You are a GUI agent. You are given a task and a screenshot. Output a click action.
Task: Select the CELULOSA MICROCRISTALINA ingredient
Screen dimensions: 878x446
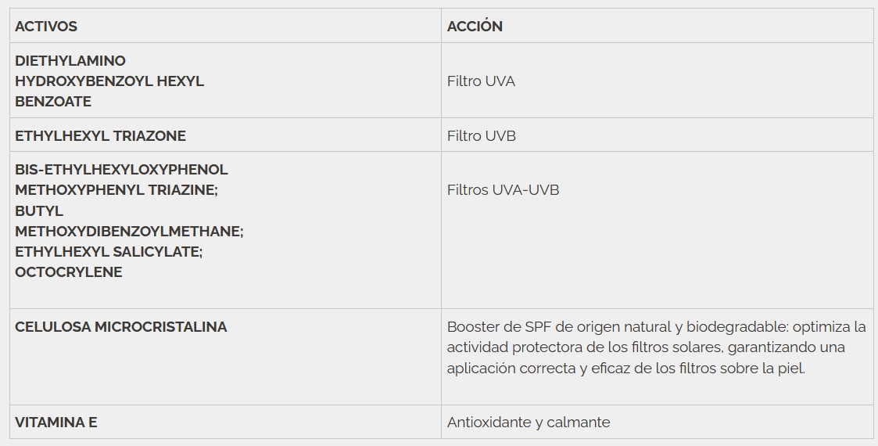pos(121,326)
